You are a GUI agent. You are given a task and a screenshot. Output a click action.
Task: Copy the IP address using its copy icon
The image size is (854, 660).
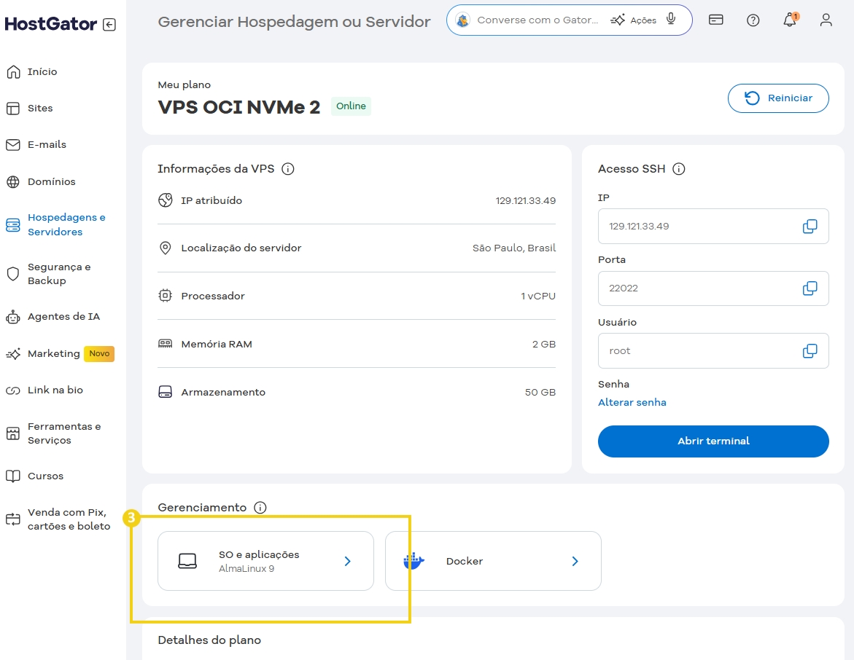click(x=810, y=226)
